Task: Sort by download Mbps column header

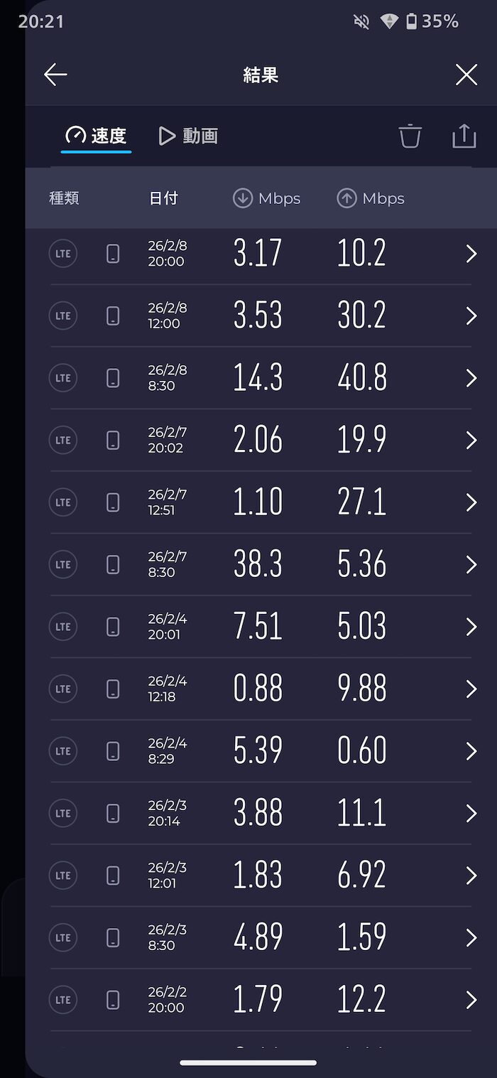Action: coord(267,198)
